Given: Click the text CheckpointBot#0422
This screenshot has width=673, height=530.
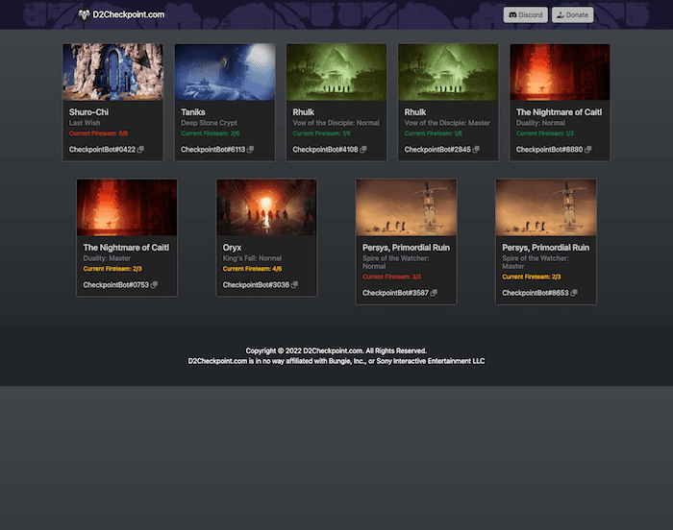Looking at the screenshot, I should [102, 150].
